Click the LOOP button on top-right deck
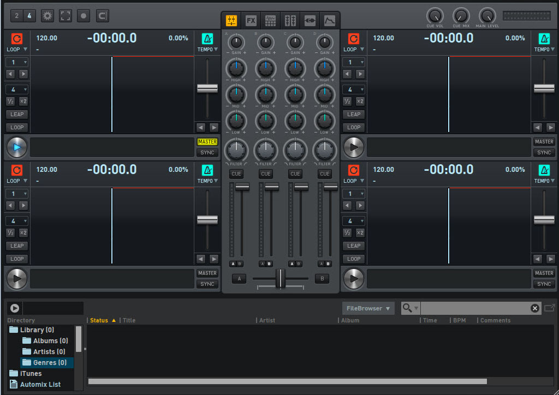Image resolution: width=559 pixels, height=395 pixels. tap(354, 128)
